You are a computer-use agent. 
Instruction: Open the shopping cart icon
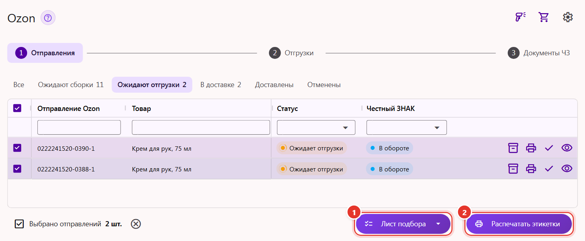(x=543, y=17)
